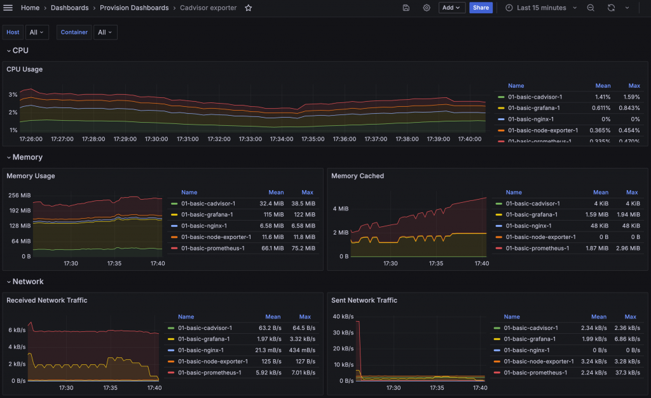
Task: Star the Cadvisor exporter dashboard
Action: [249, 8]
